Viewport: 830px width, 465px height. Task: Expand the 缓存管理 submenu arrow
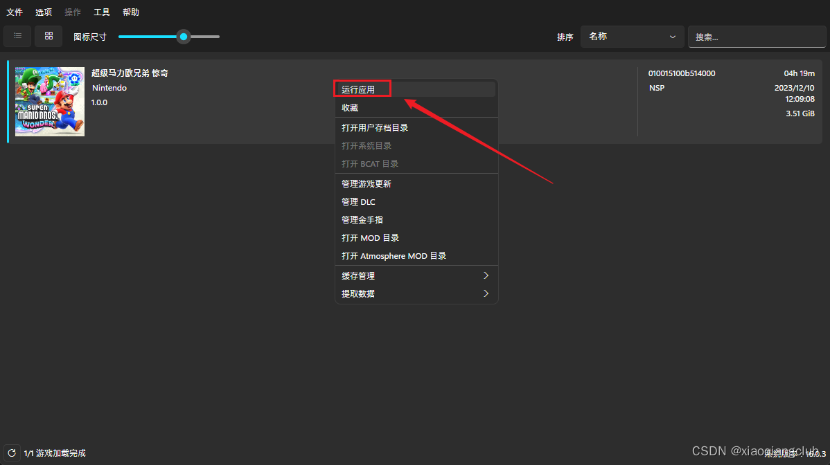point(486,275)
